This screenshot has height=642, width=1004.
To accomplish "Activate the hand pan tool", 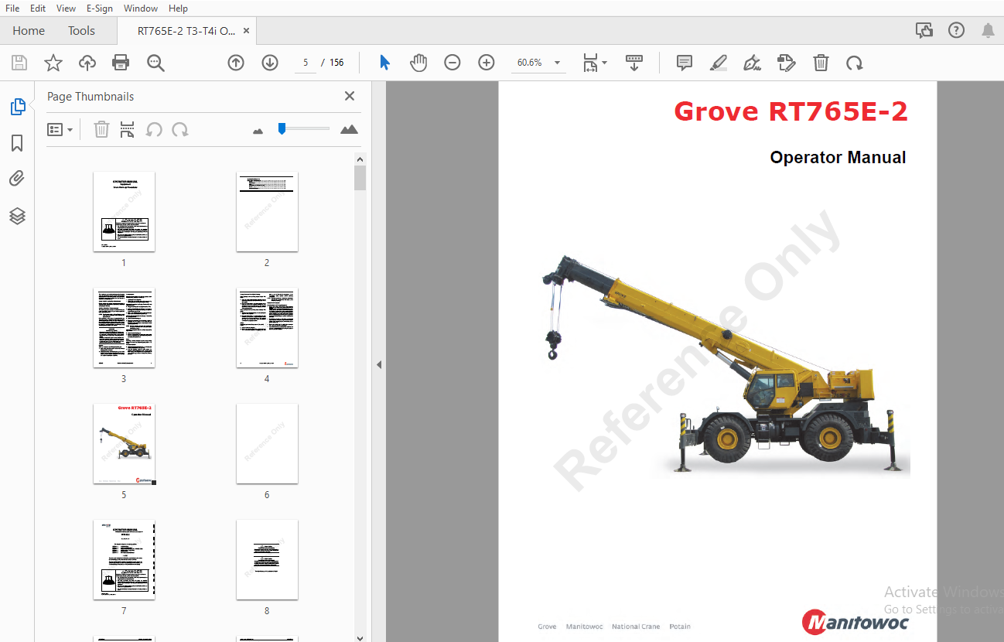I will tap(418, 63).
